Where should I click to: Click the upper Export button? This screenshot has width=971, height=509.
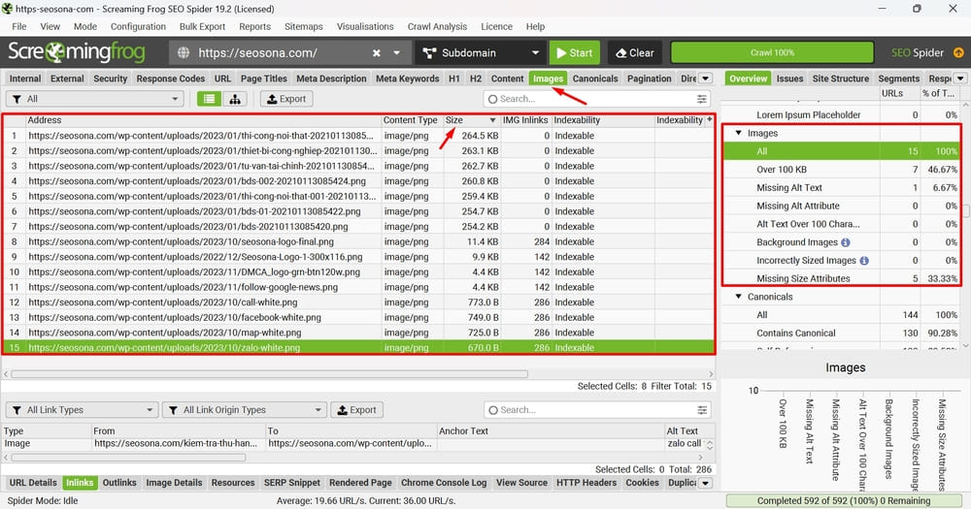point(286,99)
